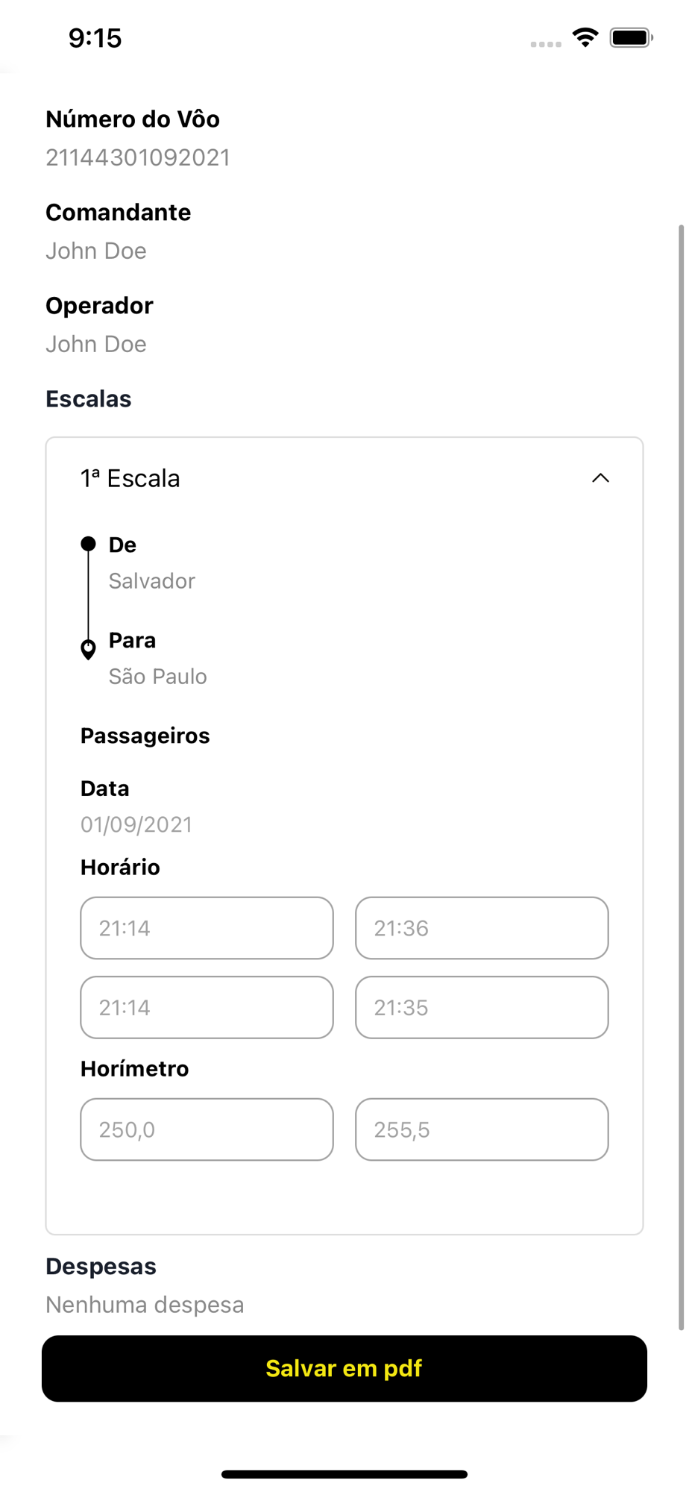
Task: Click the vertical scrollbar on the right edge
Action: [681, 777]
